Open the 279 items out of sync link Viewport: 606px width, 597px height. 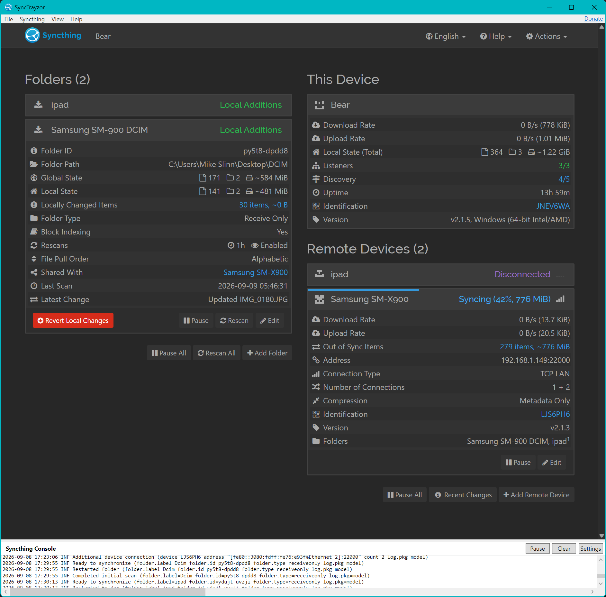[535, 347]
